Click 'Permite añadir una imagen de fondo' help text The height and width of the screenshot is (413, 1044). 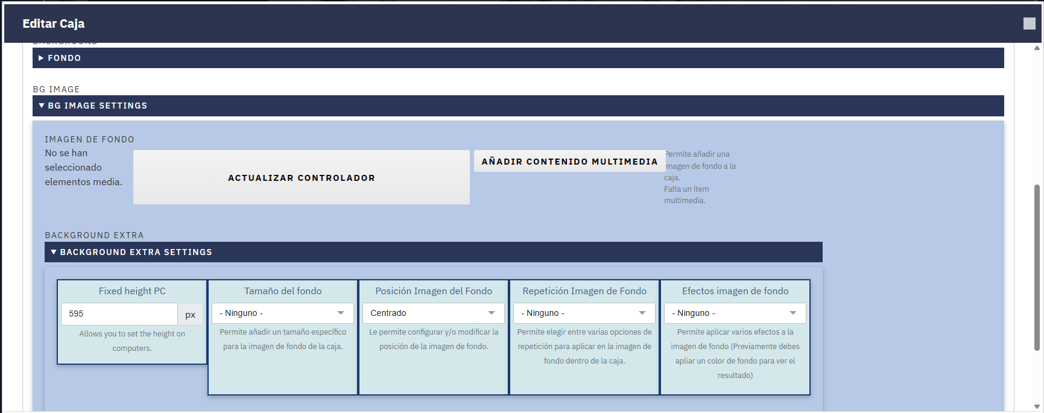click(x=700, y=166)
